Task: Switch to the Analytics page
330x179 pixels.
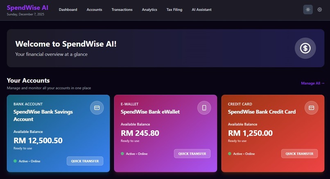Action: 149,10
